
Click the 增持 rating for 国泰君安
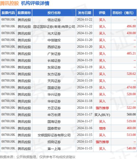pyautogui.click(x=102, y=128)
